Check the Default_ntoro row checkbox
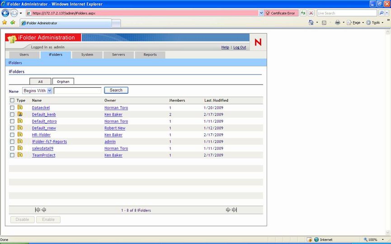 click(12, 121)
